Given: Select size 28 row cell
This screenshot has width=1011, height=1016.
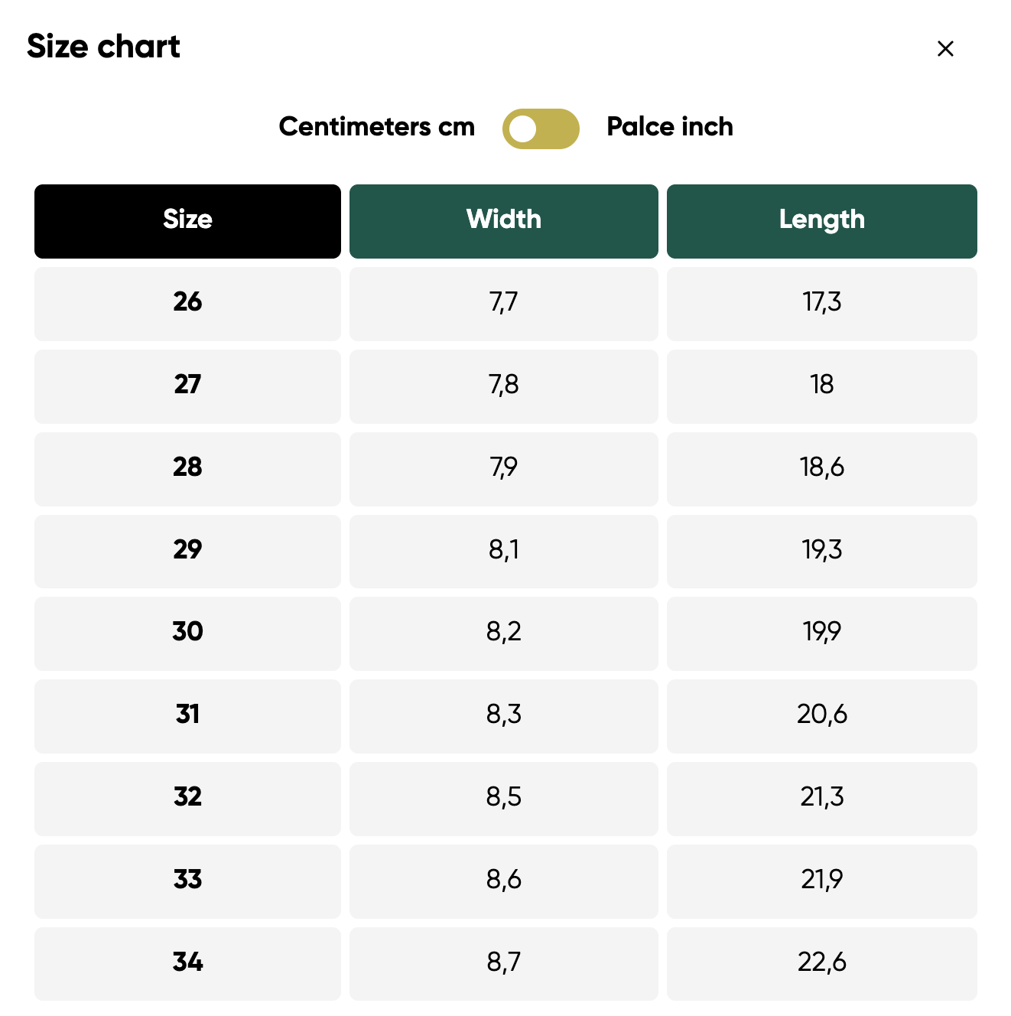Looking at the screenshot, I should coord(187,469).
